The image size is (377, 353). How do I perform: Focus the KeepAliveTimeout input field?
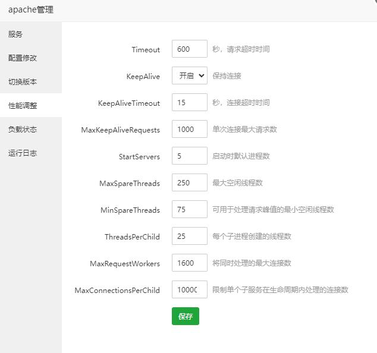coord(190,102)
